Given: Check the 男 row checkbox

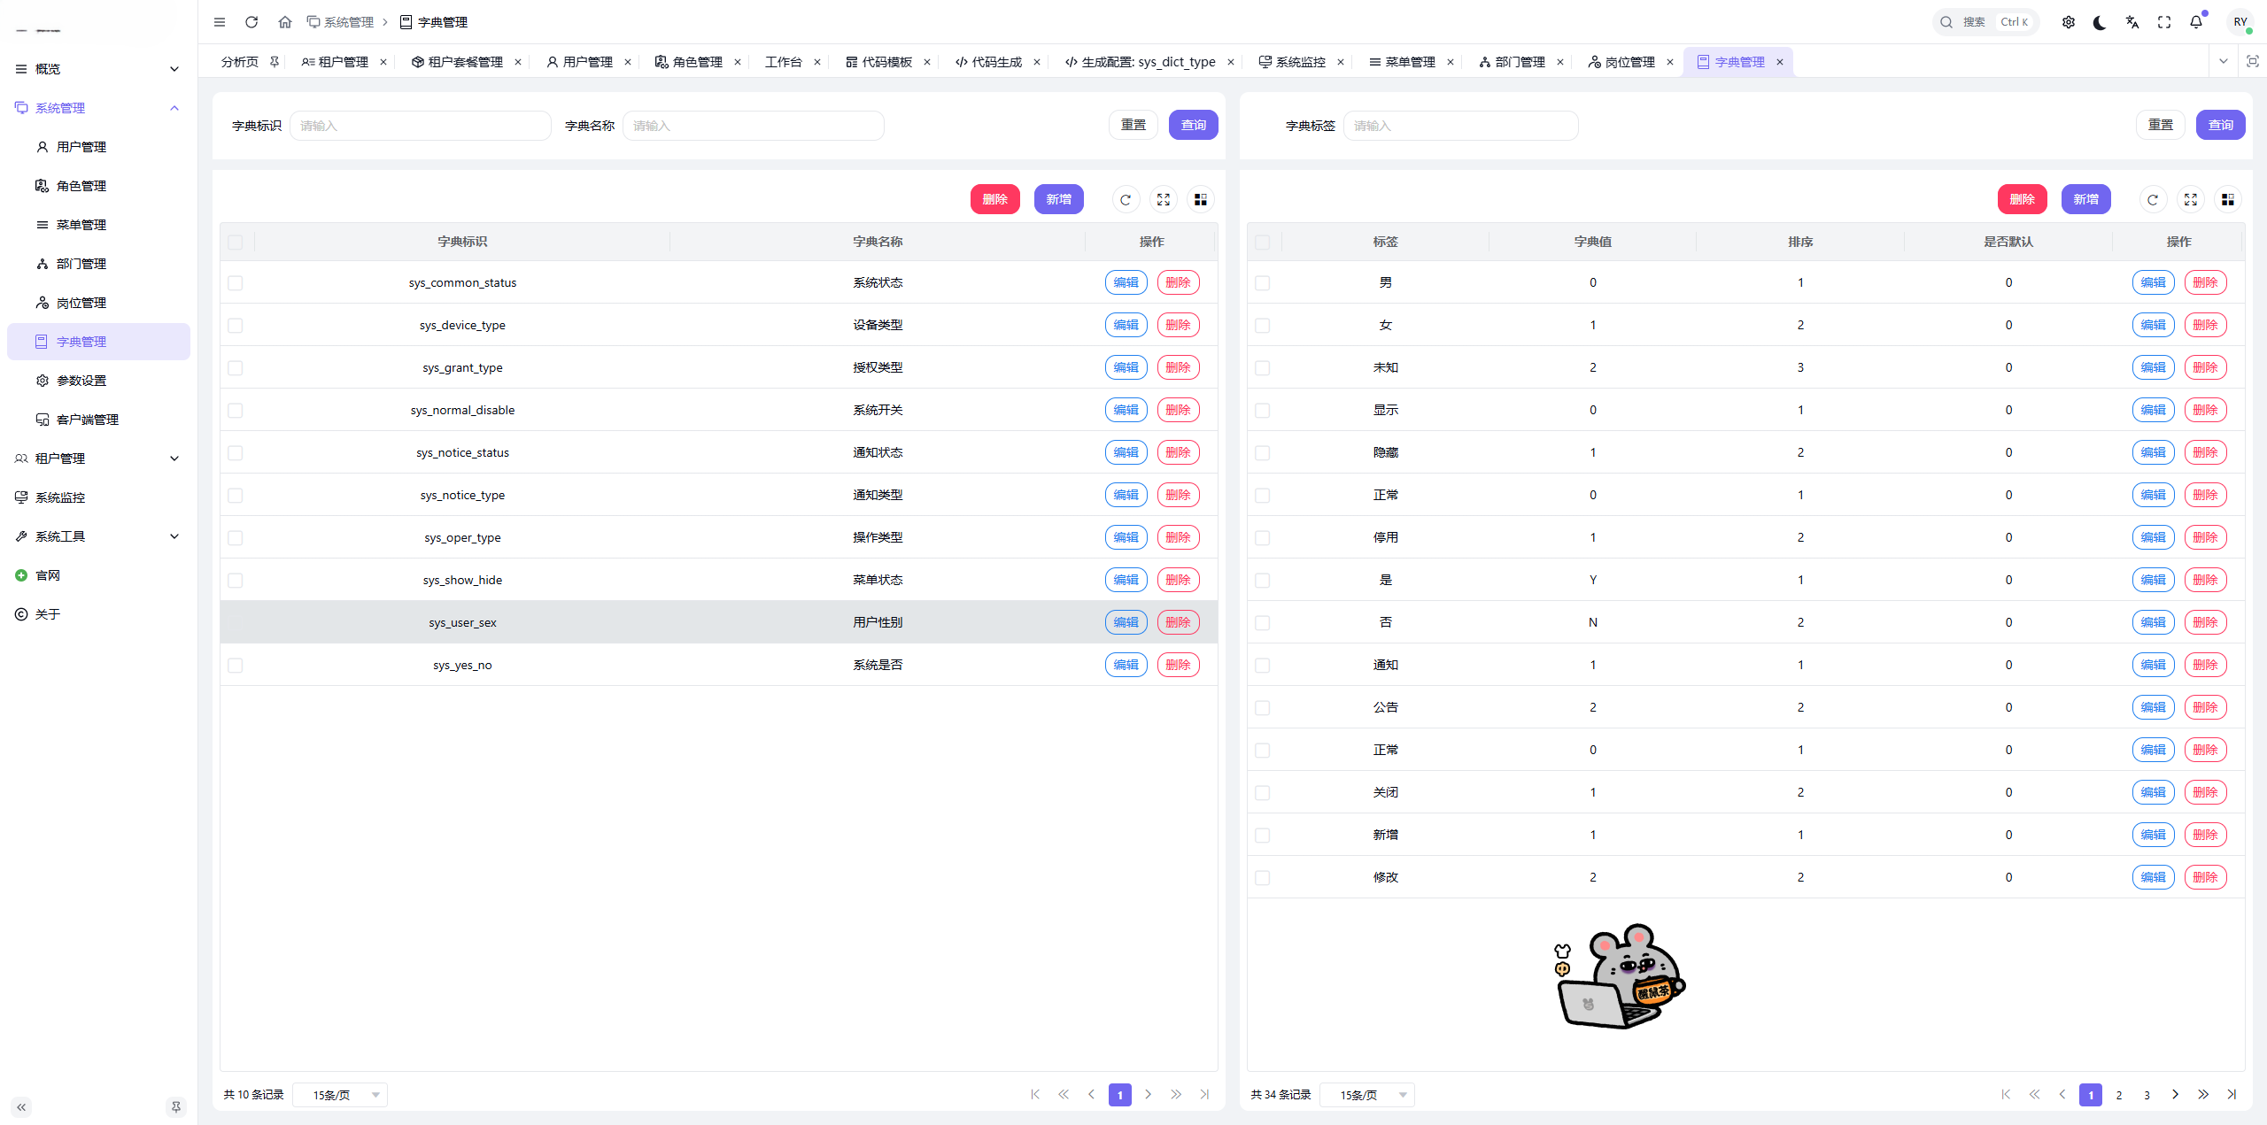Looking at the screenshot, I should coord(1262,282).
